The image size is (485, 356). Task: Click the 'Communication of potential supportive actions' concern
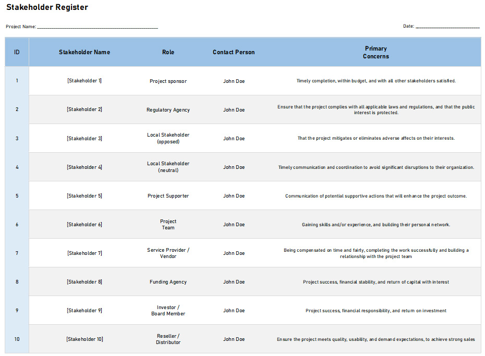click(376, 196)
